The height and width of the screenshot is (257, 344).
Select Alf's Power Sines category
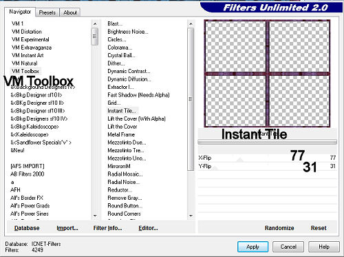point(30,214)
